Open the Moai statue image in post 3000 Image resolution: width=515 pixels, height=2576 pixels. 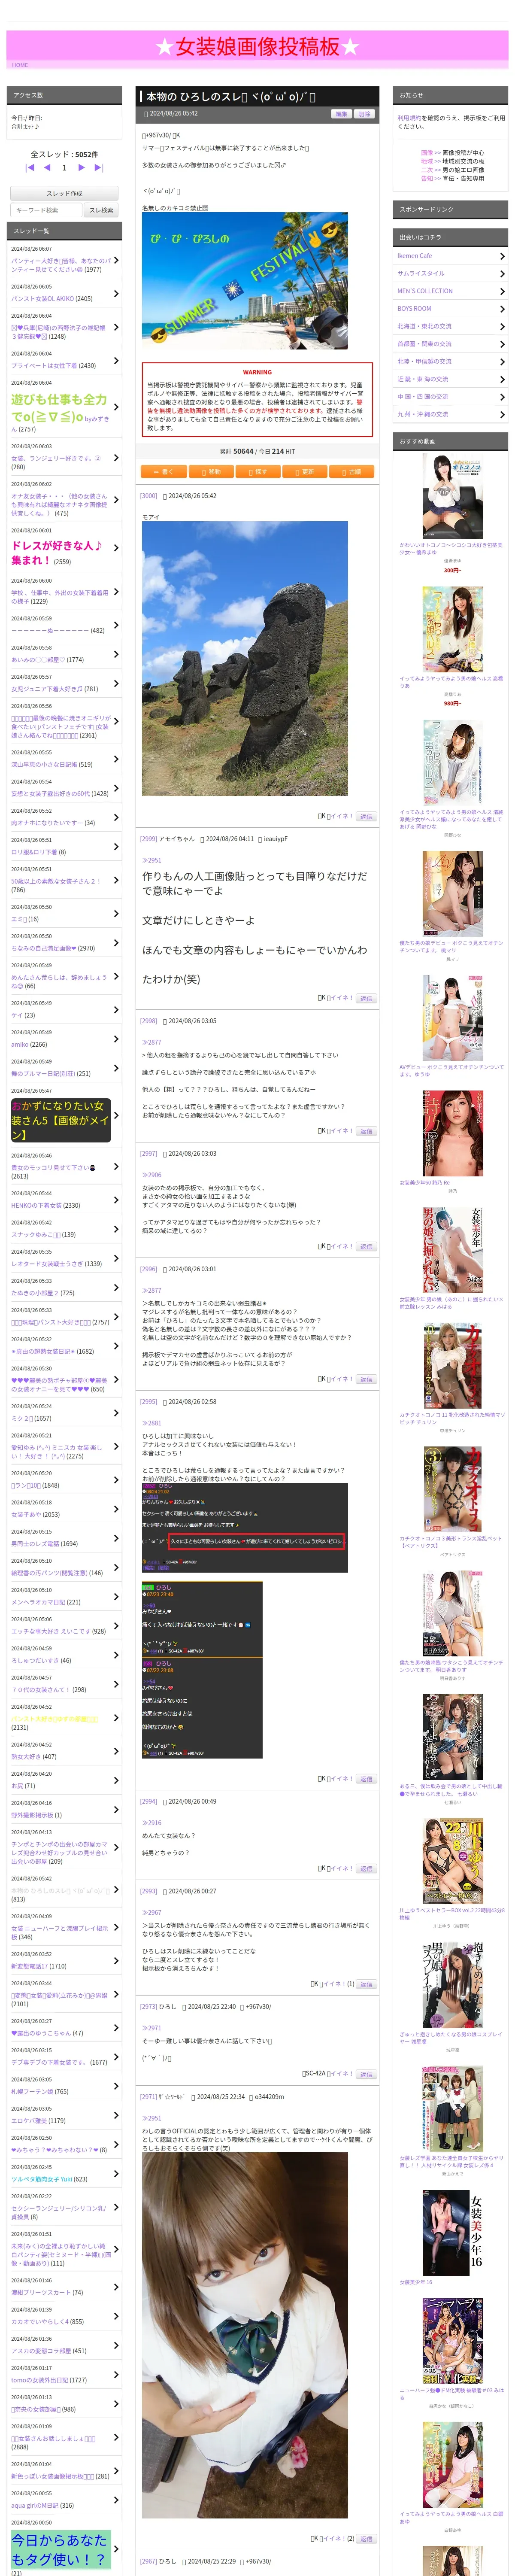(245, 659)
